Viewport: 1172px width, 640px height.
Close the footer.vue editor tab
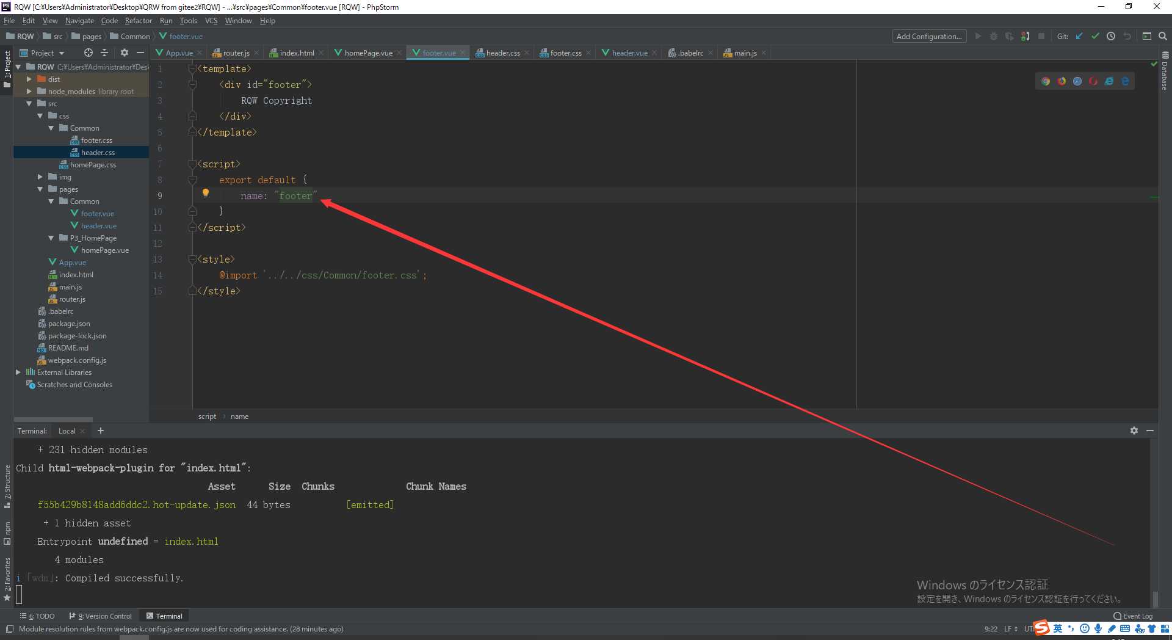tap(463, 53)
